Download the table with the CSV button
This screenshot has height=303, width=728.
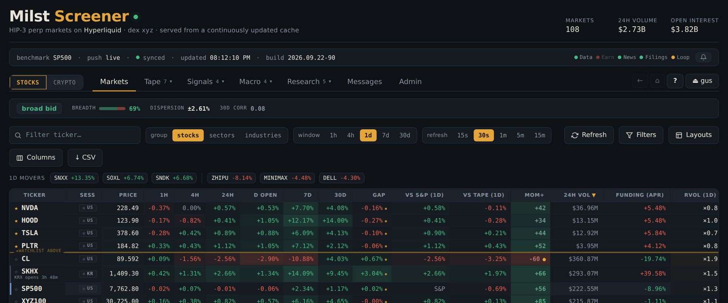tap(85, 158)
